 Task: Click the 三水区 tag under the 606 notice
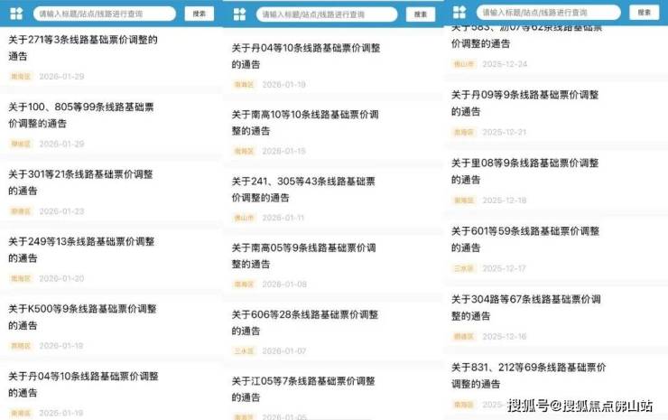(244, 351)
